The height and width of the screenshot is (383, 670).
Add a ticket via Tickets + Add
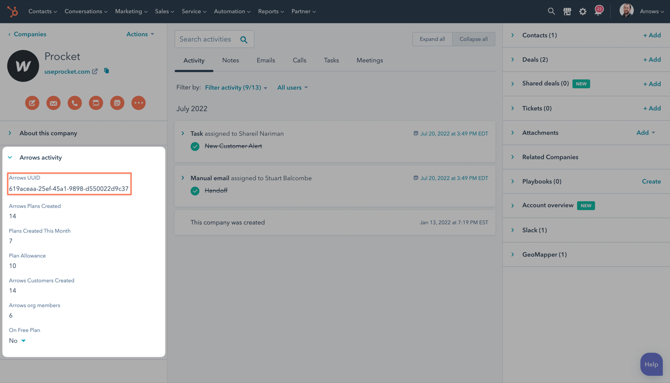[x=652, y=108]
